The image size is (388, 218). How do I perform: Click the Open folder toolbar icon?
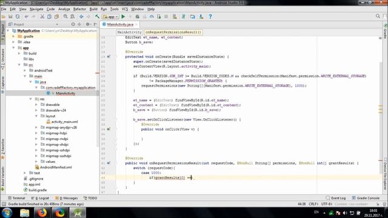click(4, 16)
